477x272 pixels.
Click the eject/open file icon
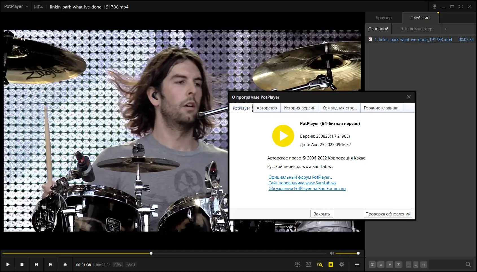[65, 264]
